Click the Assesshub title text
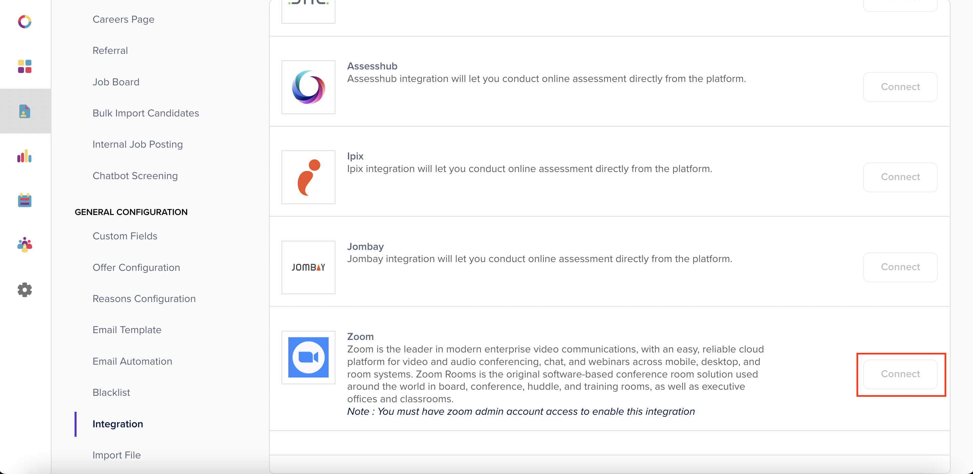This screenshot has height=474, width=973. point(372,66)
